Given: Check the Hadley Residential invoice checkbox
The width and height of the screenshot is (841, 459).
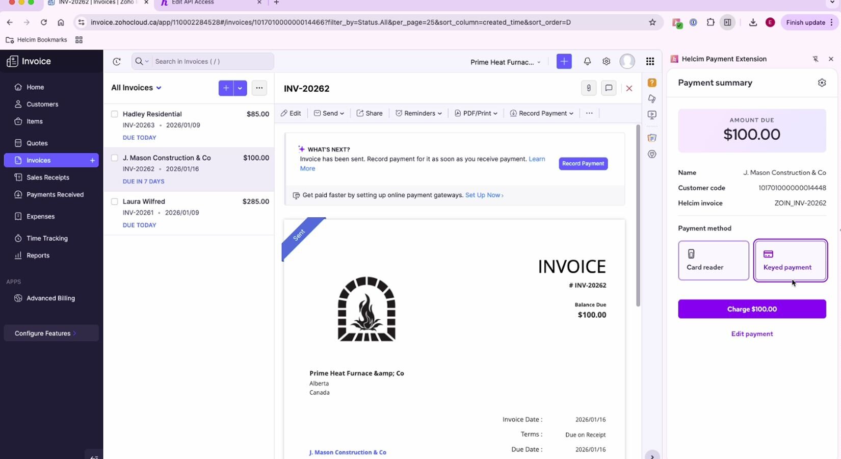Looking at the screenshot, I should point(115,114).
